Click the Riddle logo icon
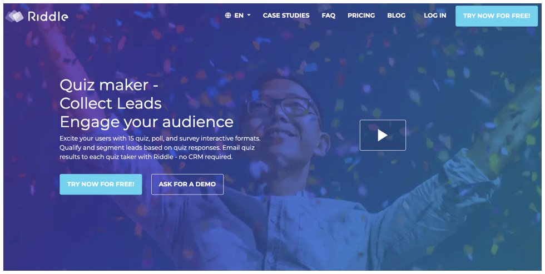This screenshot has height=274, width=545. 14,16
